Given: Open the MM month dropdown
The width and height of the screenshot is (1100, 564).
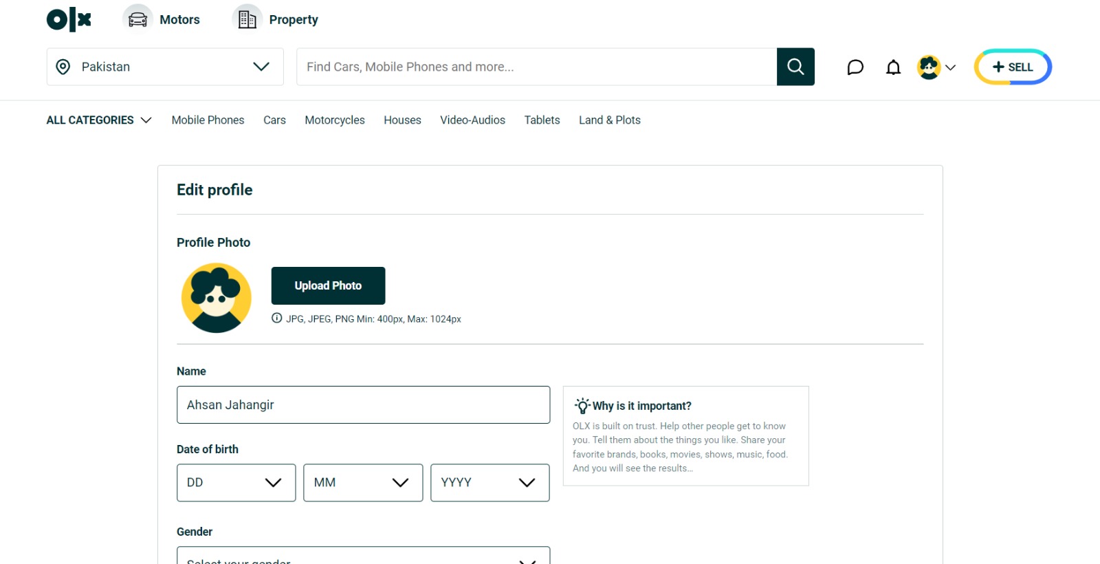Looking at the screenshot, I should coord(363,483).
